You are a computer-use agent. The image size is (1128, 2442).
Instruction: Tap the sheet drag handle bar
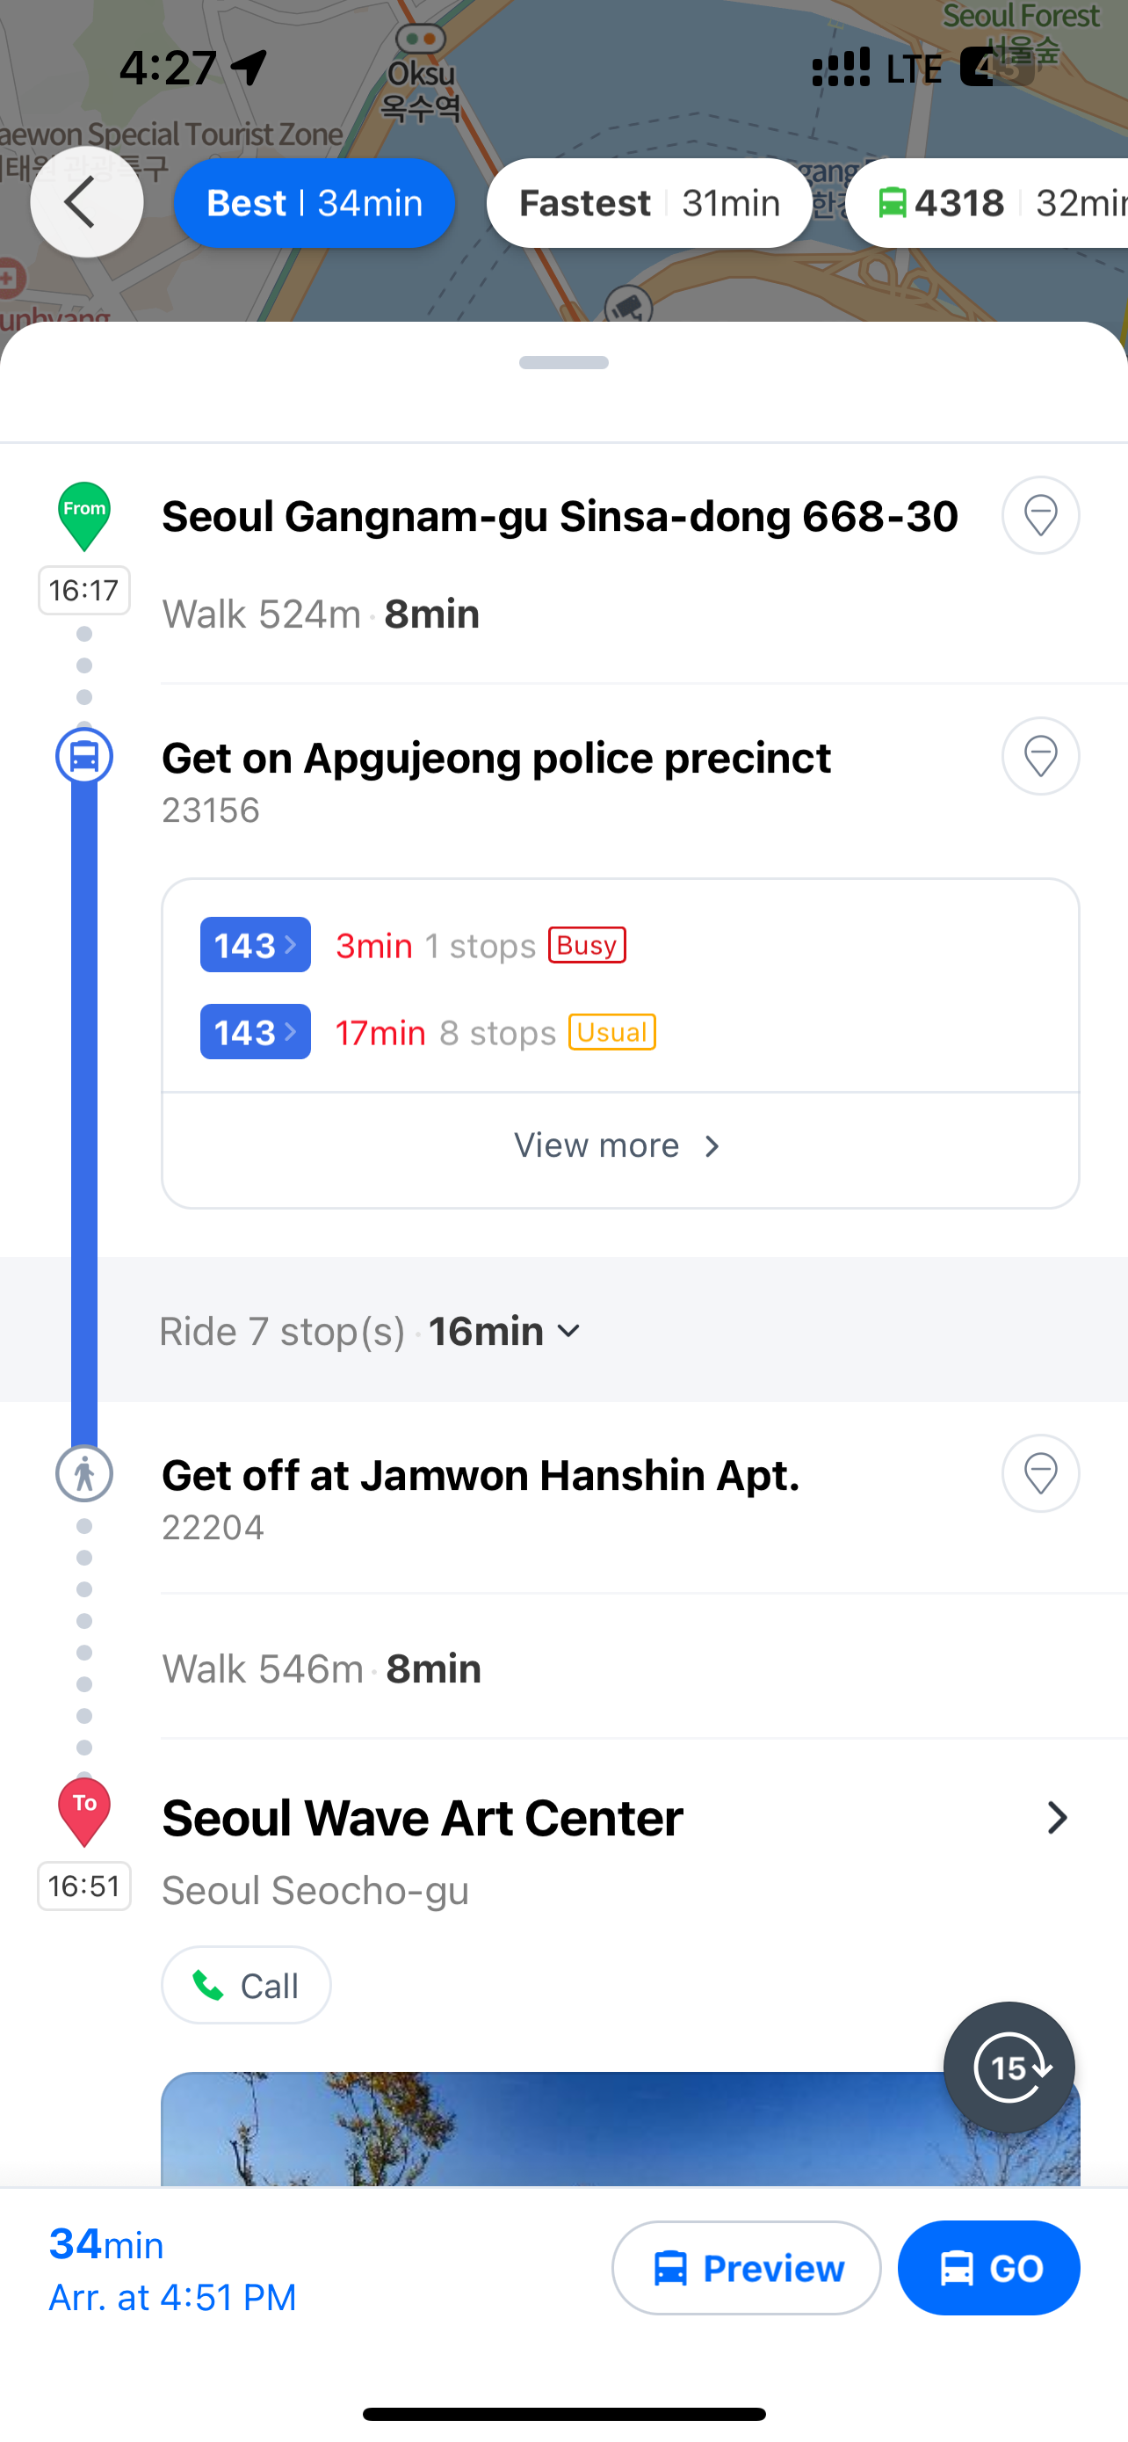pos(563,363)
